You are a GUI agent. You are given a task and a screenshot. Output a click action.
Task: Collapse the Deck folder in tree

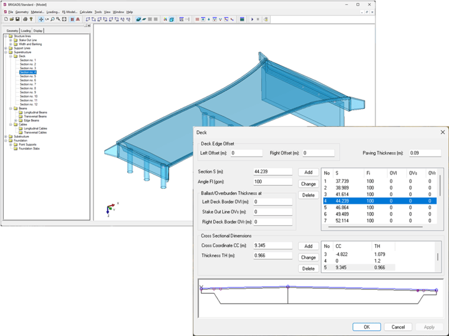tap(11, 56)
